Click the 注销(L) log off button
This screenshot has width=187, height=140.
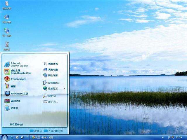(x=36, y=131)
